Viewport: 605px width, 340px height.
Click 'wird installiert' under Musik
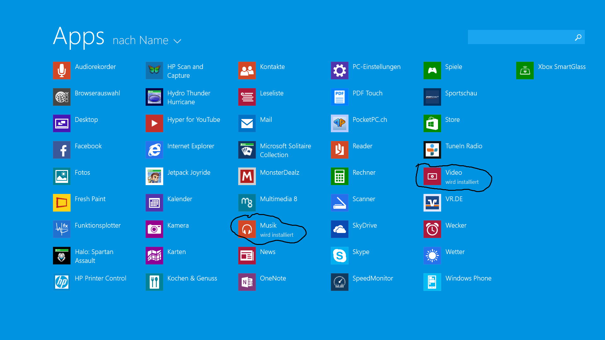277,235
